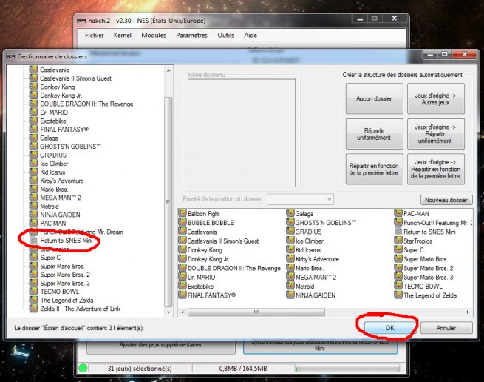Image resolution: width=484 pixels, height=382 pixels.
Task: Click the list view horizontal scrollbar thumb
Action: tap(256, 312)
